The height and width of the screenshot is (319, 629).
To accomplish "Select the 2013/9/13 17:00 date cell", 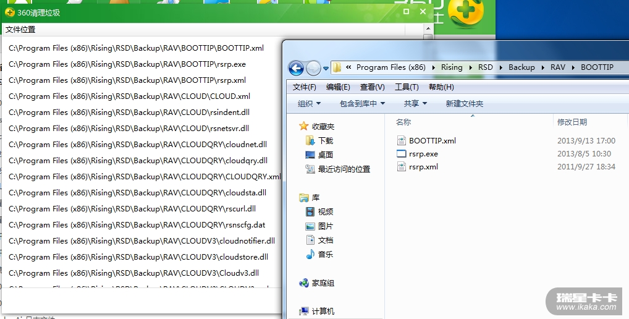I will [586, 140].
